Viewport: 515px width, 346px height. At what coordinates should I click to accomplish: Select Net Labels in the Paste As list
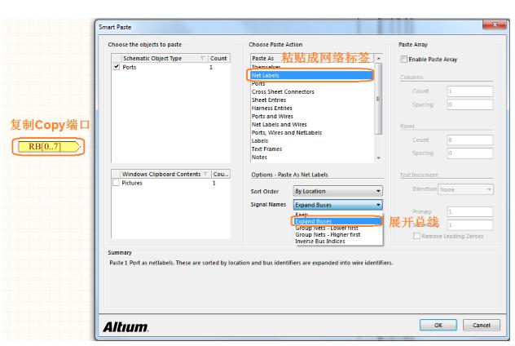pyautogui.click(x=266, y=75)
